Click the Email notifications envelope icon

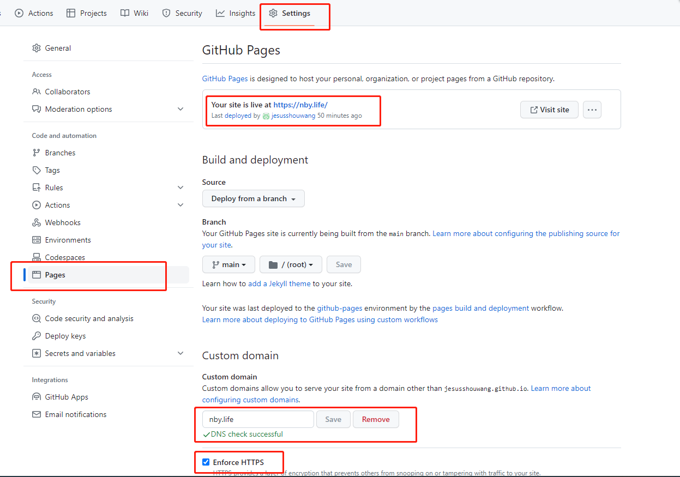37,414
